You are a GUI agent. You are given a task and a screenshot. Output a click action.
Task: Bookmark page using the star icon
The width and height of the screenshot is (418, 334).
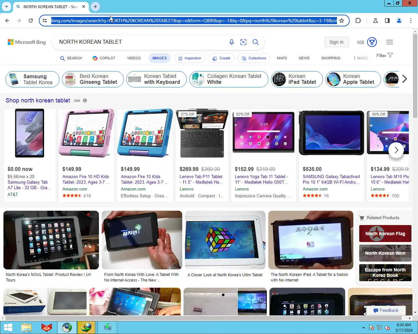coord(342,21)
